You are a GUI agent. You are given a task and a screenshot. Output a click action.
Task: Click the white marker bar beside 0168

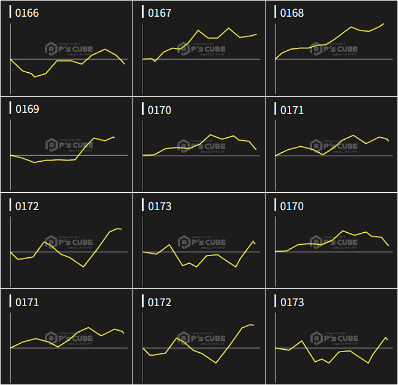click(275, 12)
